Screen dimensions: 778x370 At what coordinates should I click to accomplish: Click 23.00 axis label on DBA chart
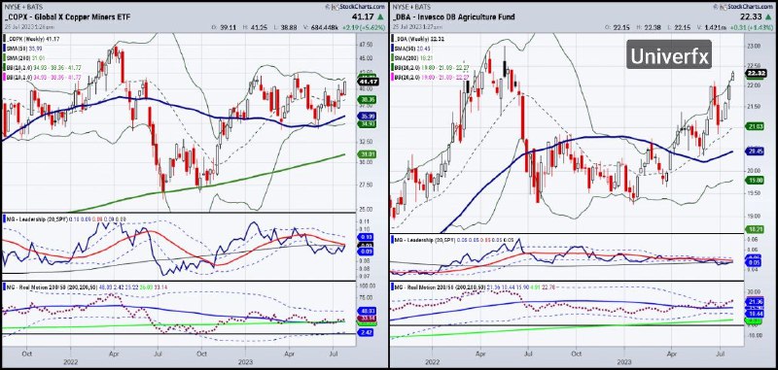pyautogui.click(x=754, y=46)
